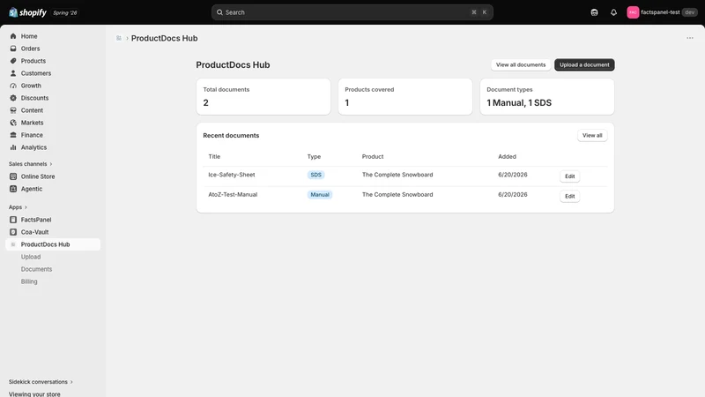Open the three-dot more actions menu
705x397 pixels.
pos(690,38)
